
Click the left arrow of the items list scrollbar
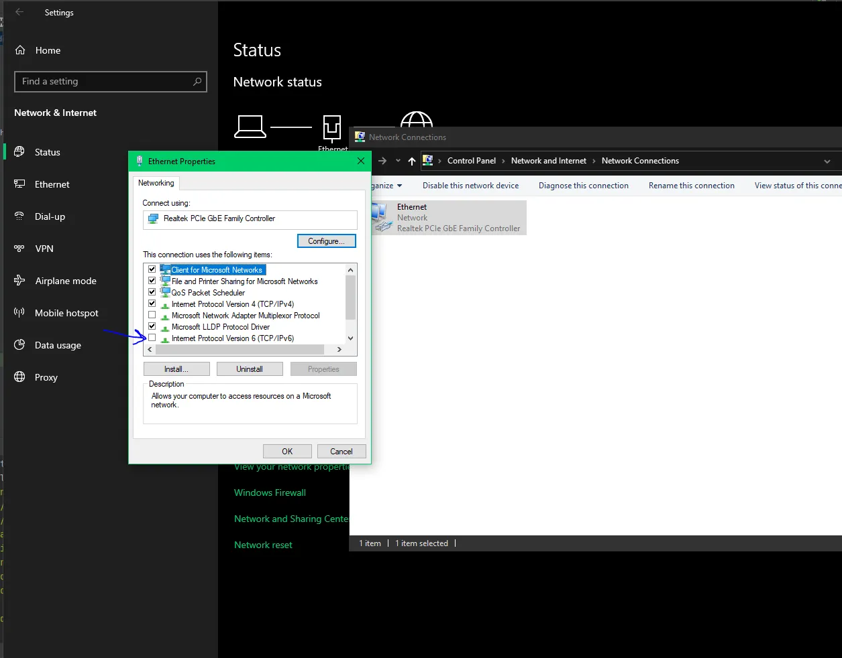pyautogui.click(x=150, y=350)
